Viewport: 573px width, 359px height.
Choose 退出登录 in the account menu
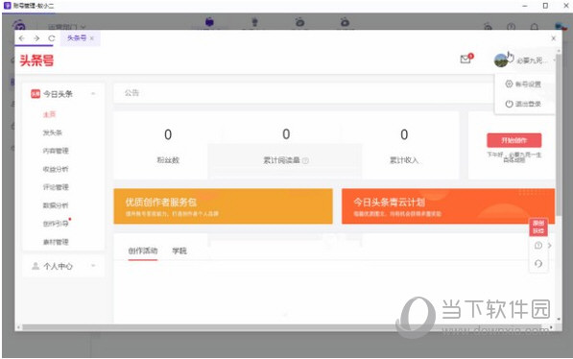[523, 104]
